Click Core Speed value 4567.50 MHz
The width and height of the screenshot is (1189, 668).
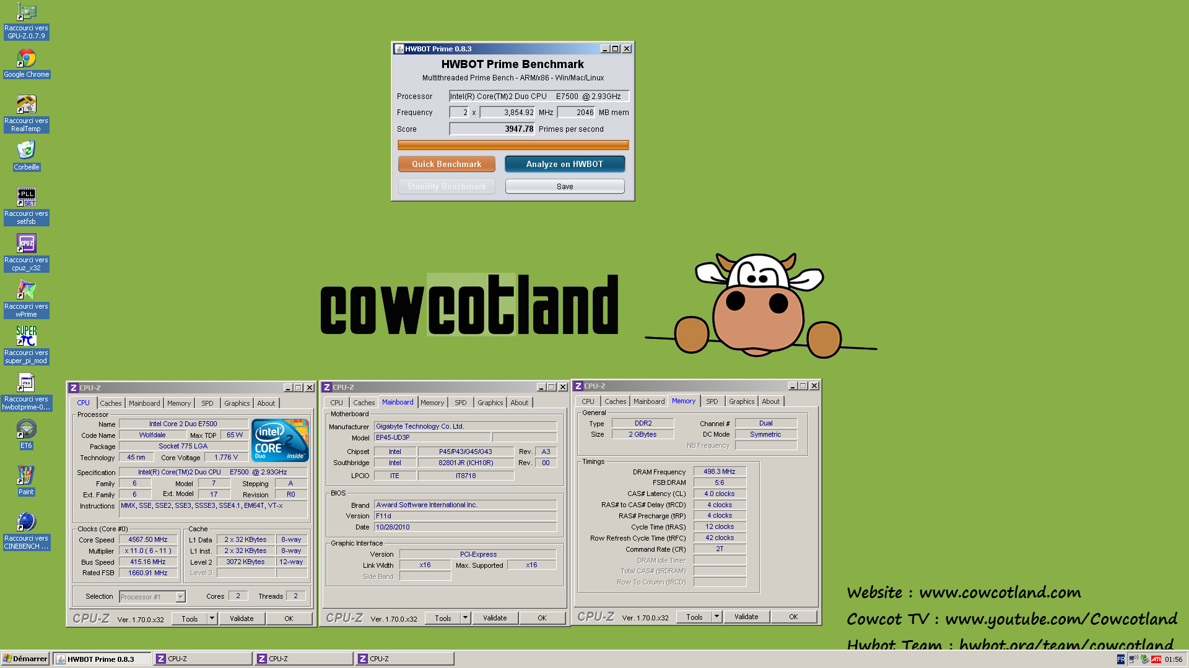(148, 539)
